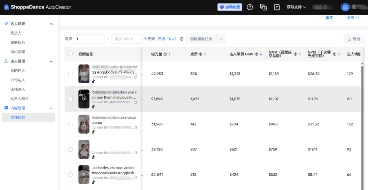Copy Content ID of #oqqbodysuits #body video
Screen dimensions: 368x190
click(136, 77)
